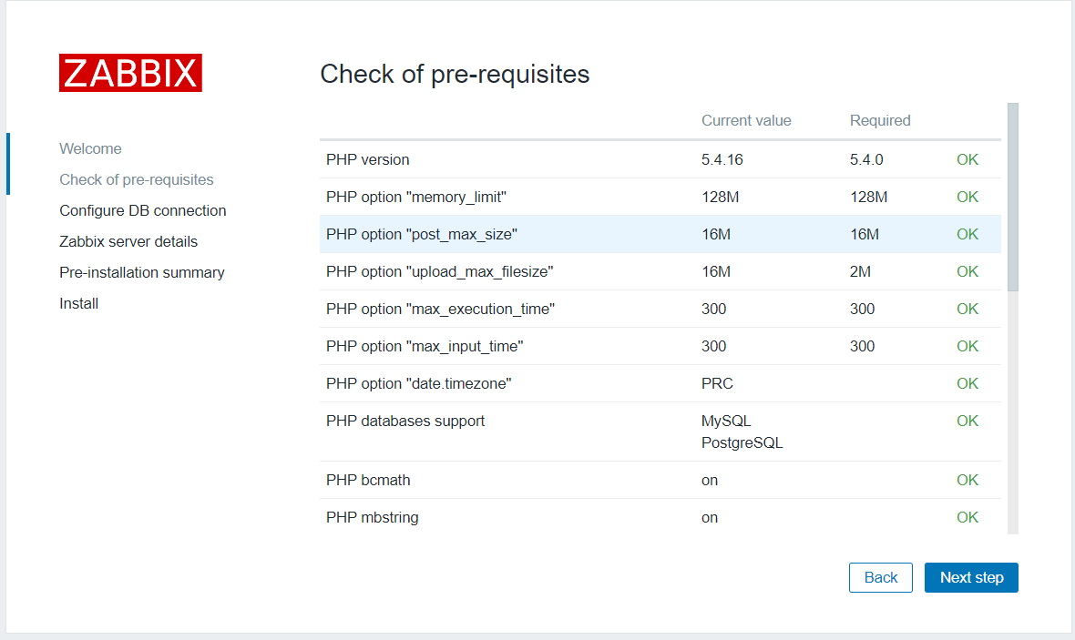Click PHP option "memory_limit" row
This screenshot has height=640, width=1075.
tap(416, 197)
